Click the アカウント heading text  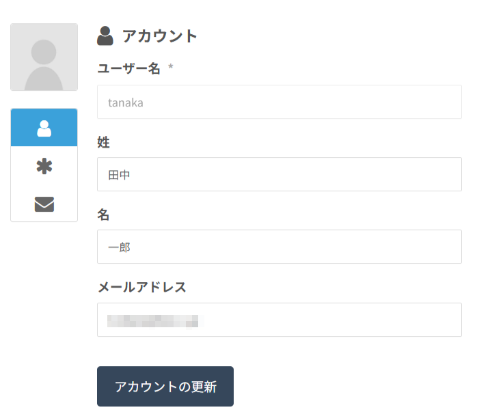click(160, 36)
